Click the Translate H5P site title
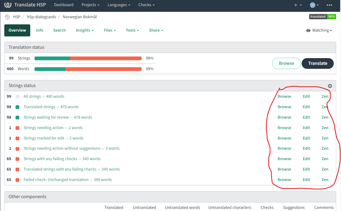Screen dimensions: 341x211 [x=31, y=5]
